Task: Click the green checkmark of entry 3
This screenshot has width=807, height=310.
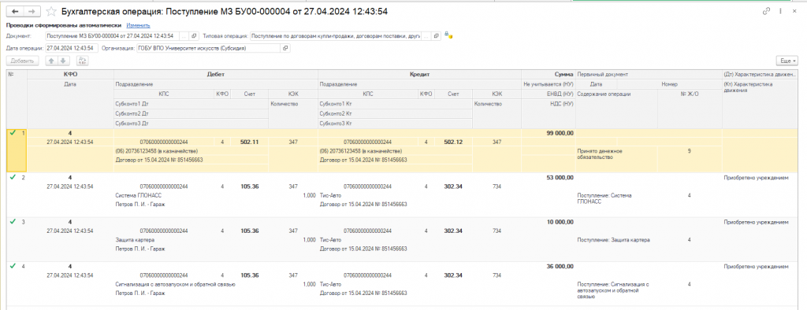Action: coord(13,222)
